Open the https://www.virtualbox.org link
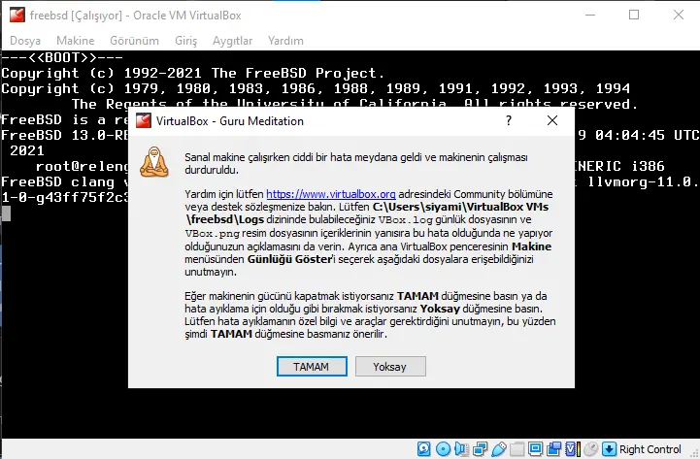This screenshot has width=700, height=459. [331, 194]
